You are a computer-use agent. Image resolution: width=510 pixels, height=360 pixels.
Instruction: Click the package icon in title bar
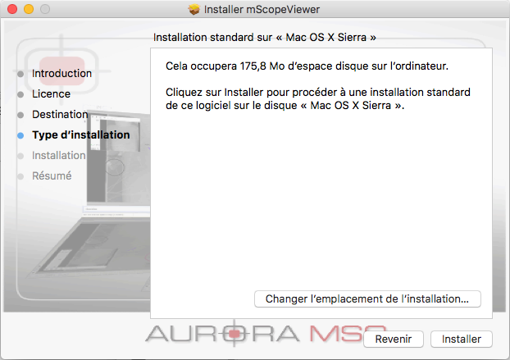pos(194,10)
